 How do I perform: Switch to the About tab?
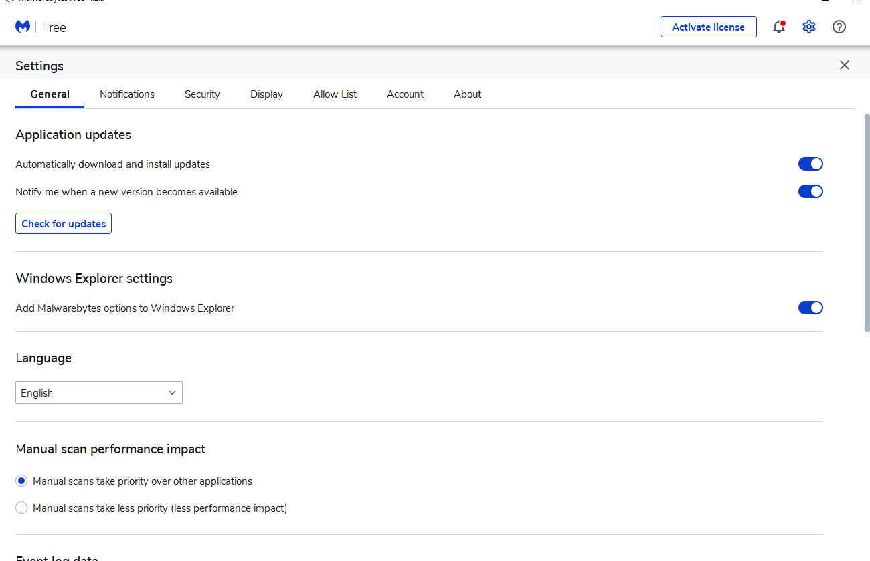468,94
